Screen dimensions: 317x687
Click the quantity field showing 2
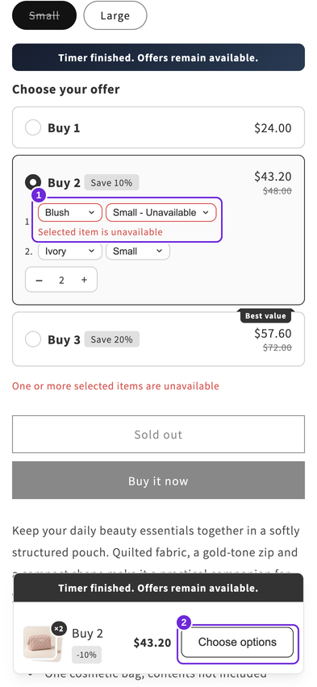[61, 280]
